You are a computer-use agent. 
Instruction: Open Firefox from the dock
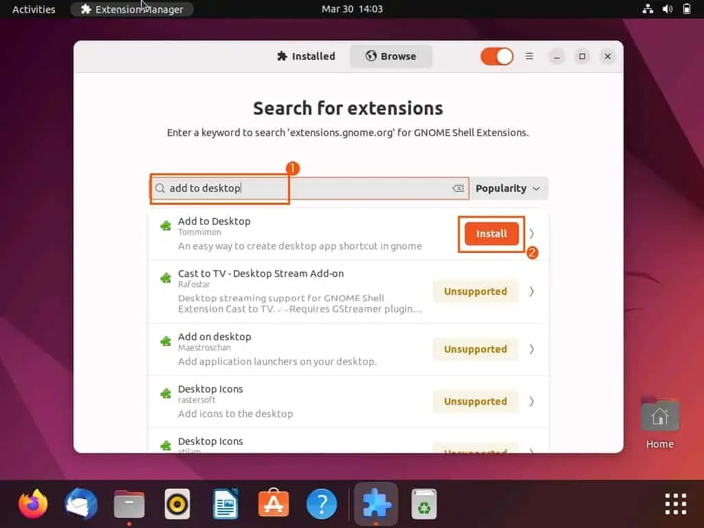click(32, 503)
